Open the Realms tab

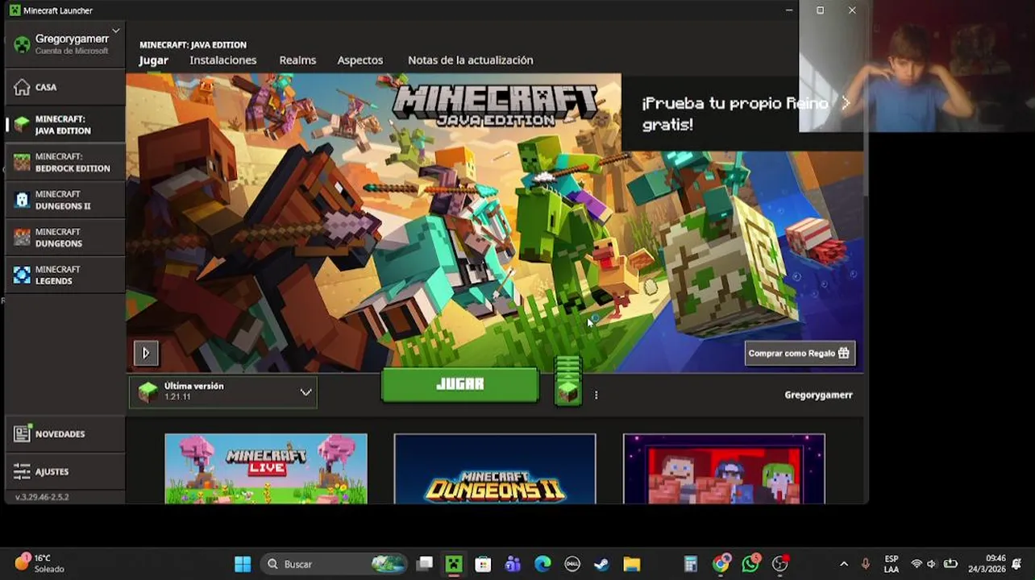pyautogui.click(x=297, y=60)
